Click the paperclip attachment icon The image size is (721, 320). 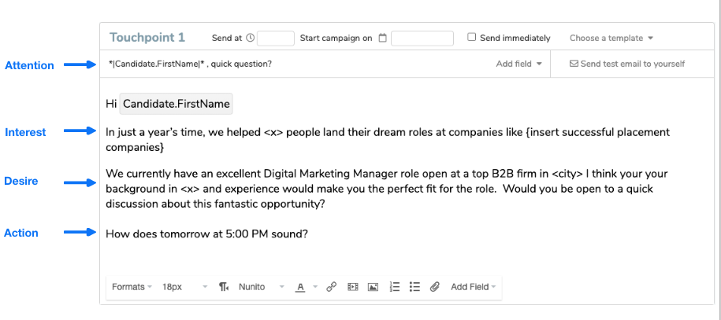tap(434, 287)
